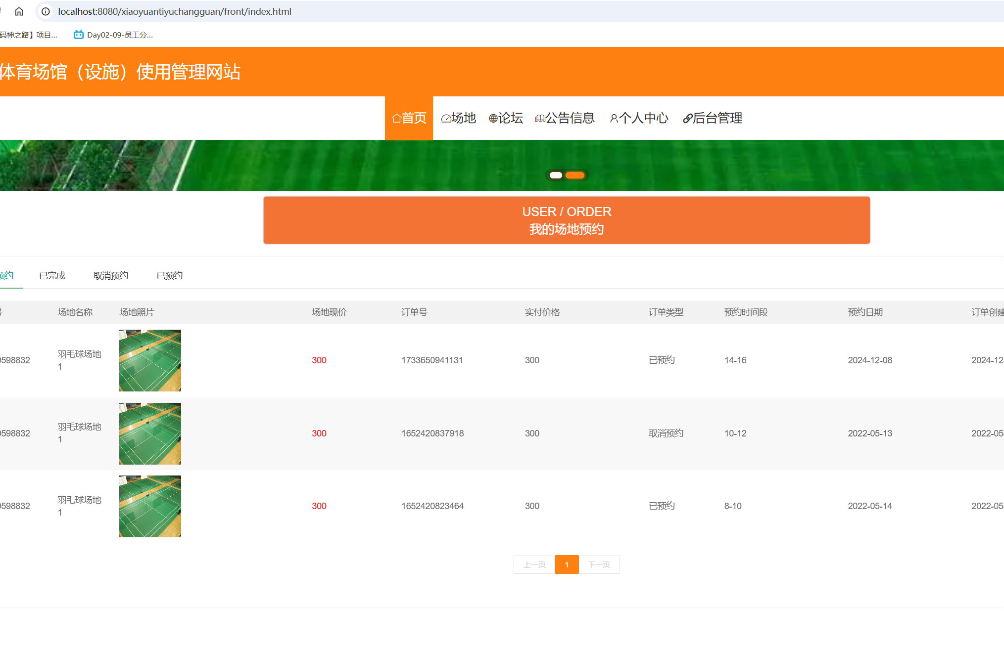Click 上一页 pagination button

click(534, 564)
